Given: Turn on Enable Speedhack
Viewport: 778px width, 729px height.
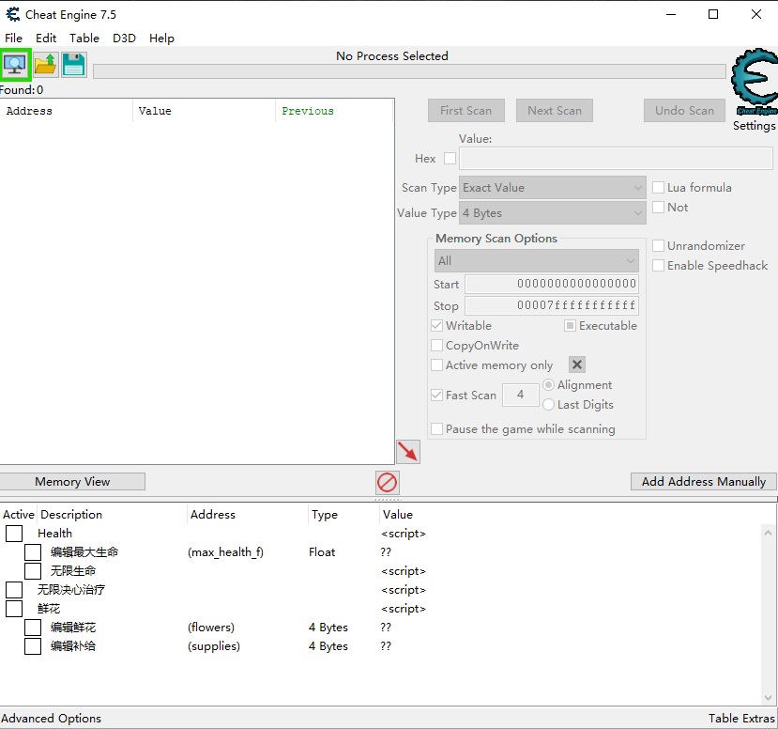Looking at the screenshot, I should tap(658, 266).
